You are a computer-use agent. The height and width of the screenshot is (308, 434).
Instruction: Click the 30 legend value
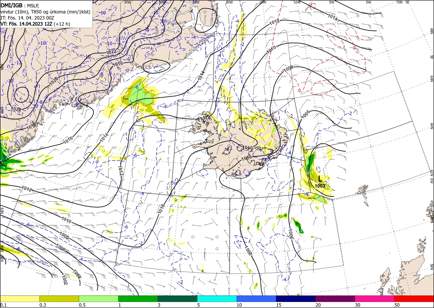(357, 305)
